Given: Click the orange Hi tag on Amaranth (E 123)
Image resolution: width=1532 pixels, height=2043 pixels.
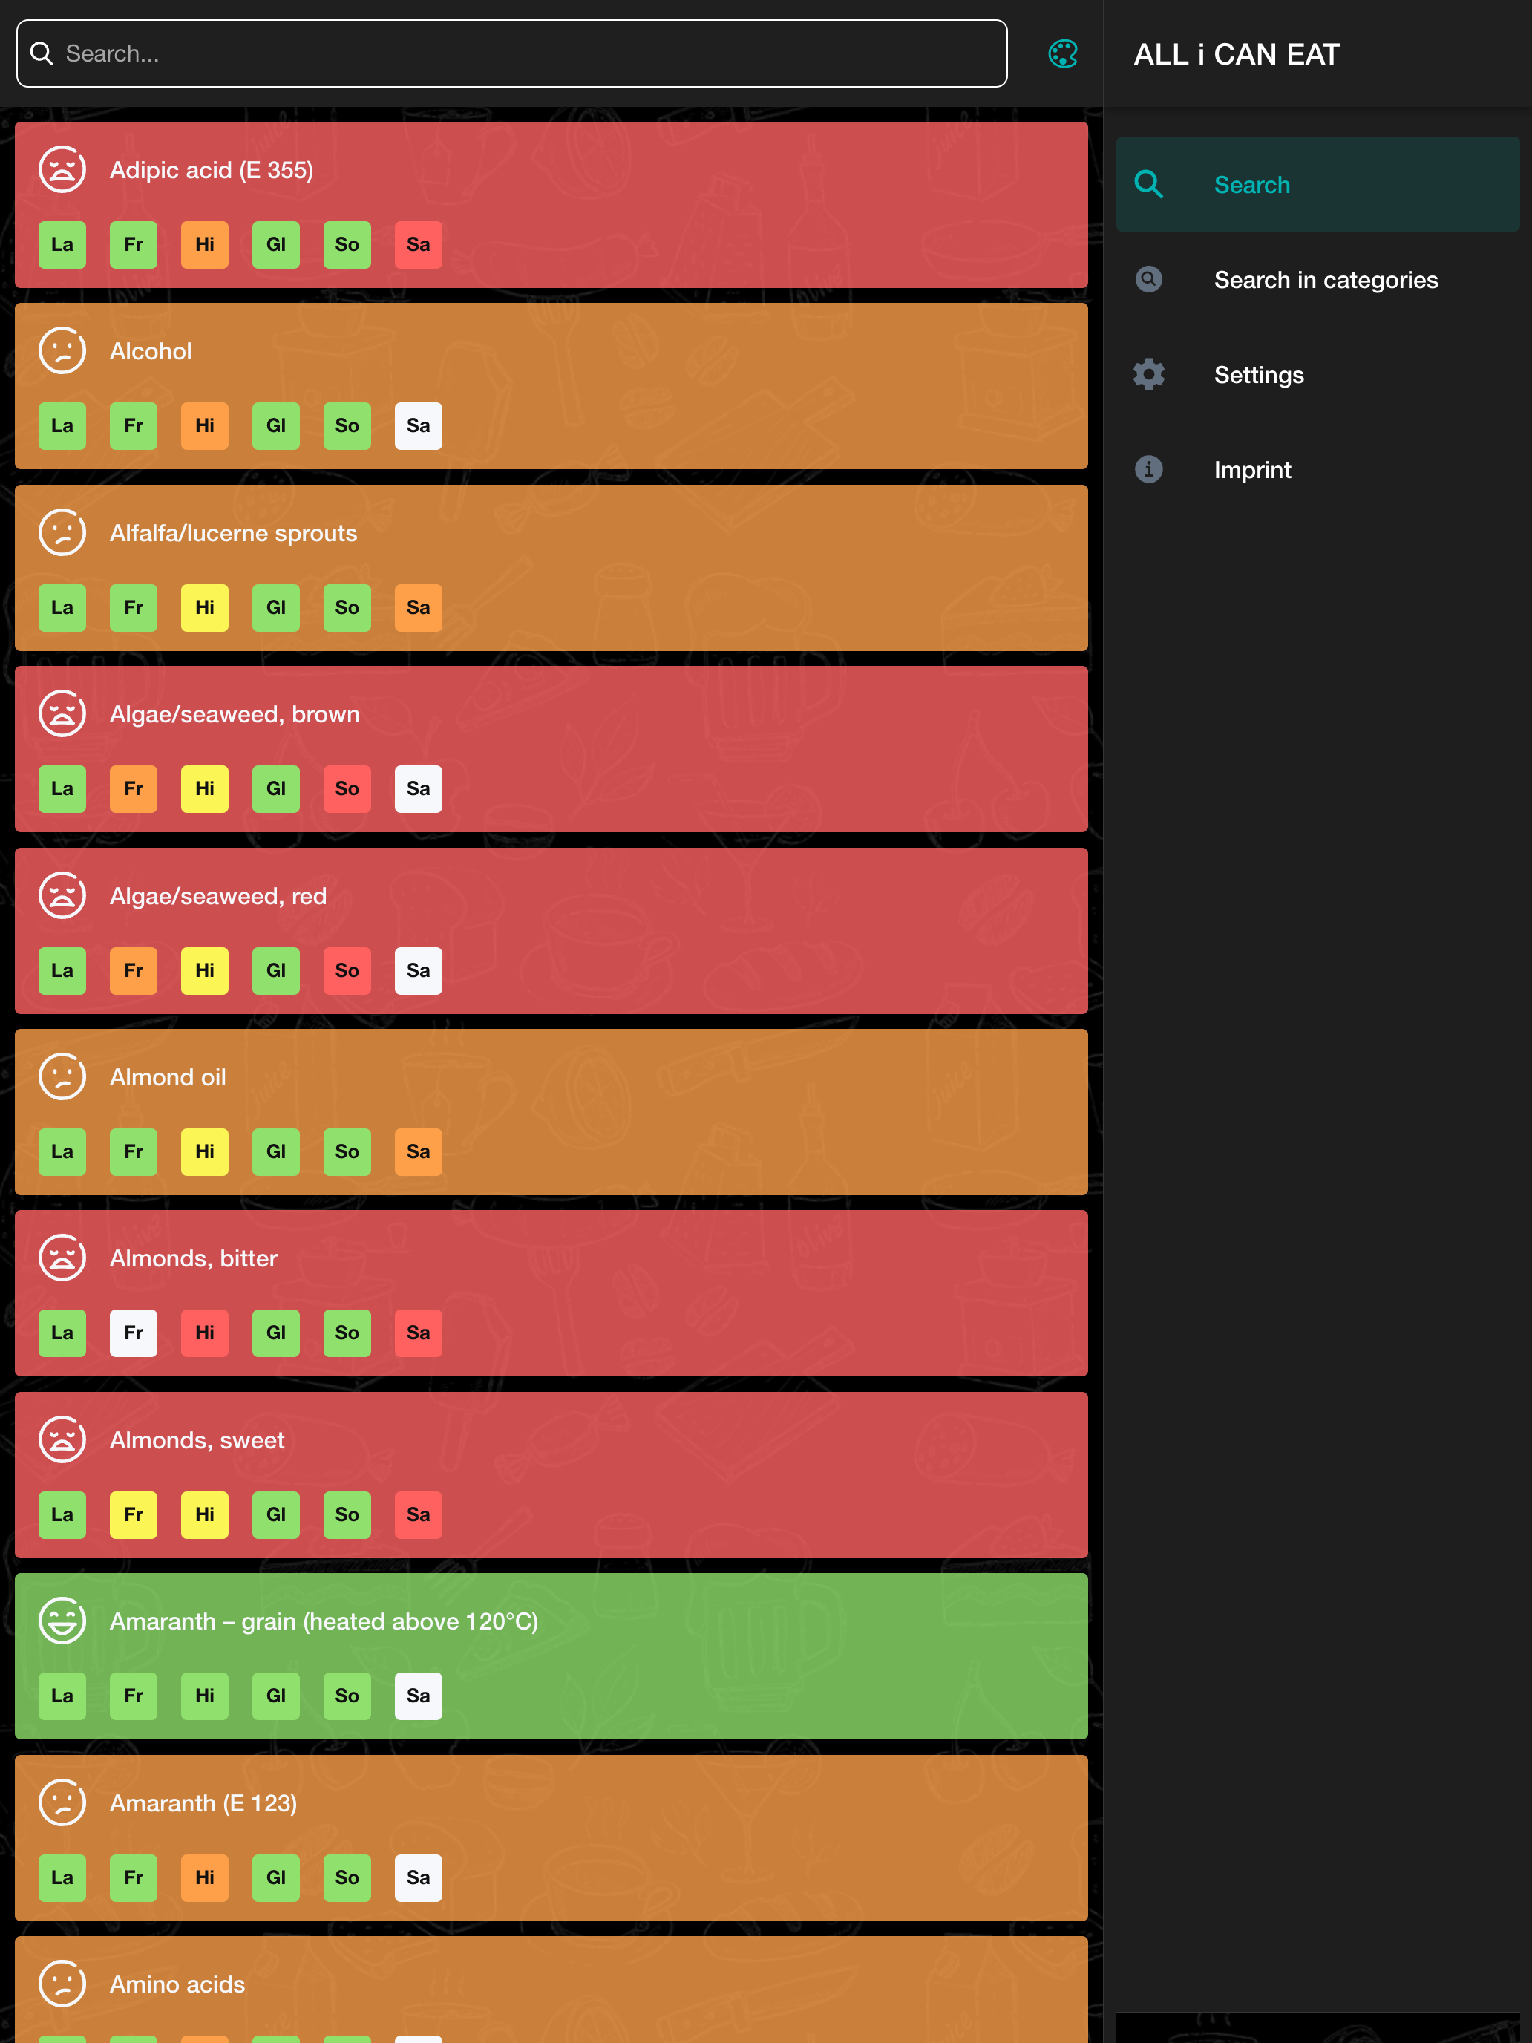Looking at the screenshot, I should [x=205, y=1877].
